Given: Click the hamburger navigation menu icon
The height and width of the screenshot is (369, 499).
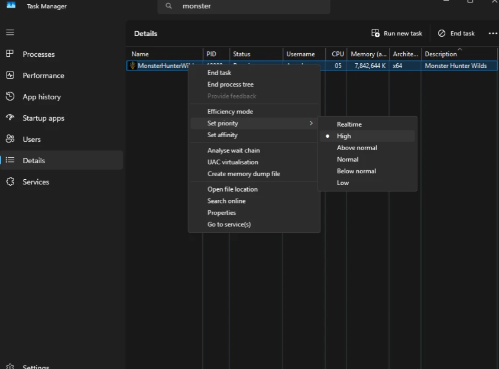Looking at the screenshot, I should click(10, 33).
